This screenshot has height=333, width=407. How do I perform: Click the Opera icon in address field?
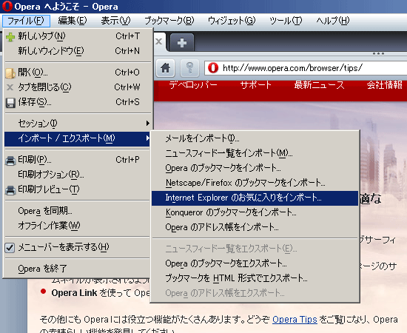213,68
